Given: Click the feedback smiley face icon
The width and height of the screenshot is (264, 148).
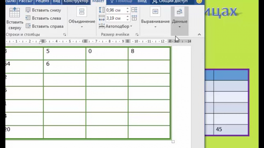Looking at the screenshot, I should (199, 2).
